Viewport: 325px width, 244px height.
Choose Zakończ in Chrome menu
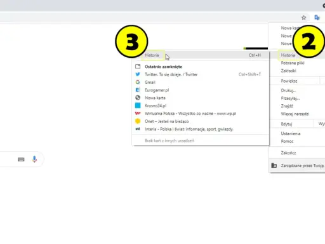(x=288, y=152)
